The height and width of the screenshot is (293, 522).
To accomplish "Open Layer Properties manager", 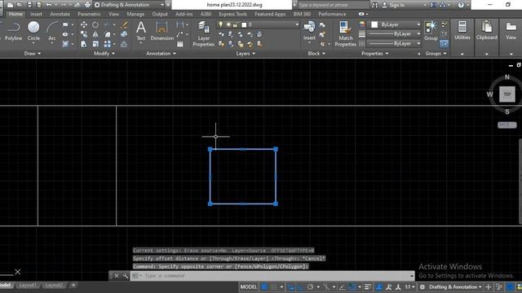I will pyautogui.click(x=203, y=34).
